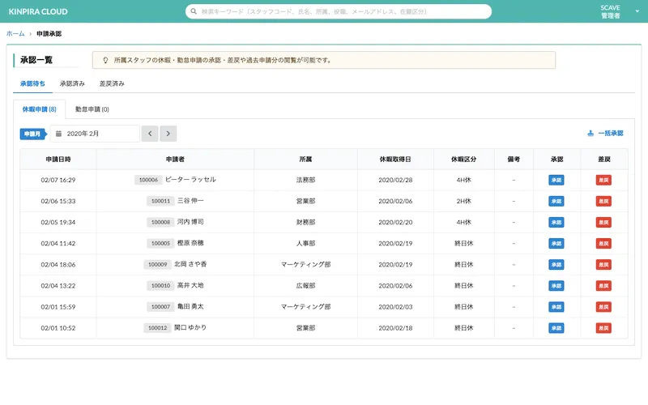Click staff code badge 100008
This screenshot has width=648, height=405.
(x=160, y=222)
